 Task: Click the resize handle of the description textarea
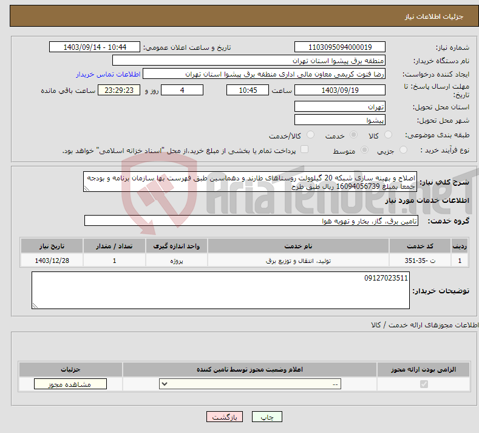click(x=87, y=188)
